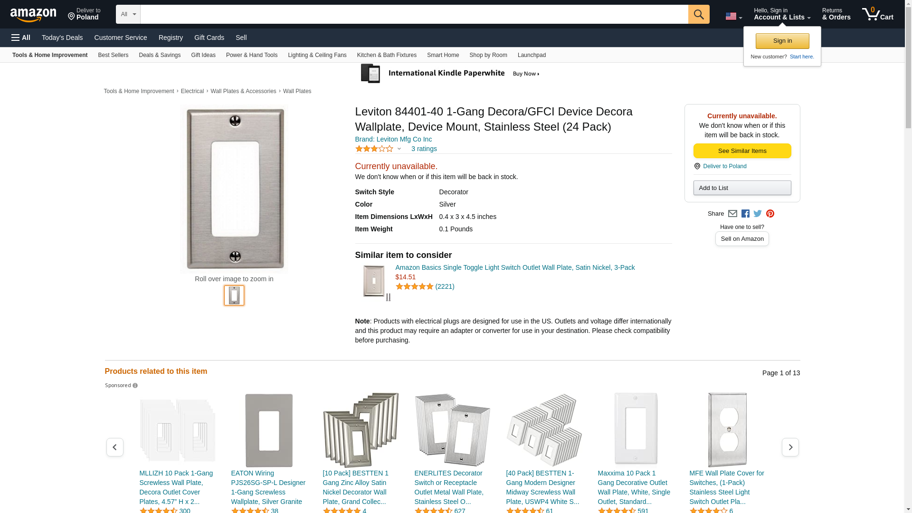Image resolution: width=912 pixels, height=513 pixels.
Task: Open Add to List dropdown
Action: 742,188
